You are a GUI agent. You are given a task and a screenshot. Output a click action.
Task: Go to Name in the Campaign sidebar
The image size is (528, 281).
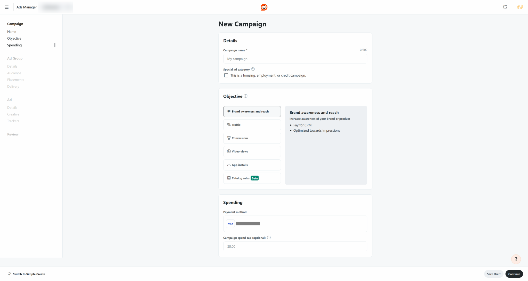click(x=12, y=32)
